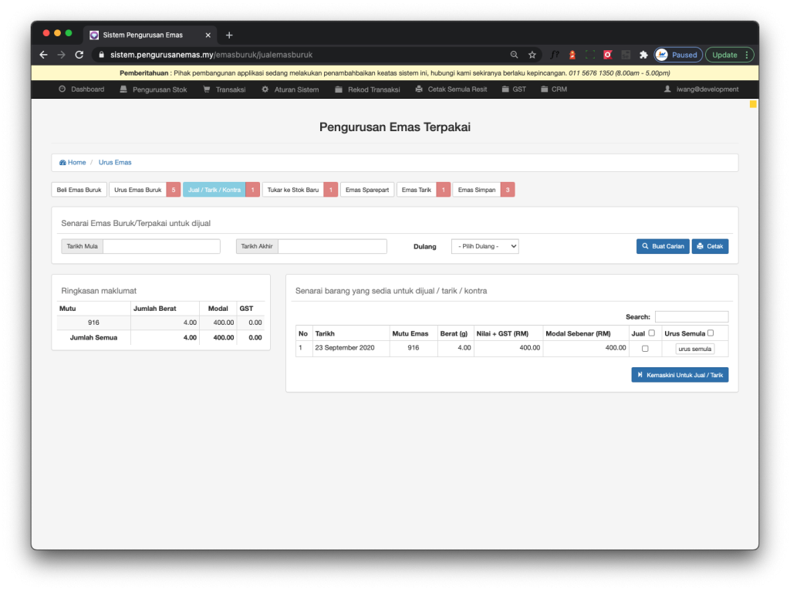
Task: Expand the Pengurusan Stok menu
Action: click(x=154, y=89)
